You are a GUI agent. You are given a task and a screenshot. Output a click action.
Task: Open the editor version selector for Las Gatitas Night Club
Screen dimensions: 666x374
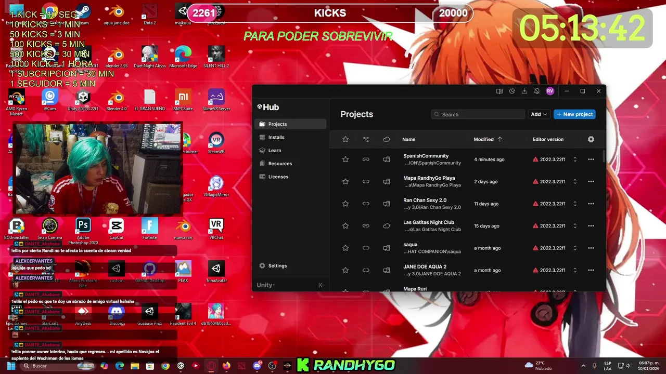coord(575,226)
